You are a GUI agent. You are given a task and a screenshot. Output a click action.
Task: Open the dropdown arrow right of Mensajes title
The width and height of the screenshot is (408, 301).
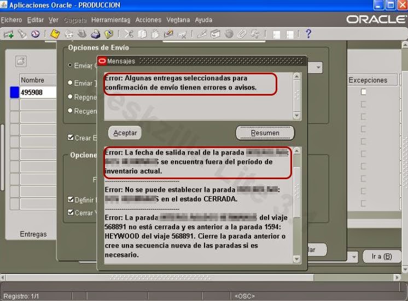pos(318,67)
